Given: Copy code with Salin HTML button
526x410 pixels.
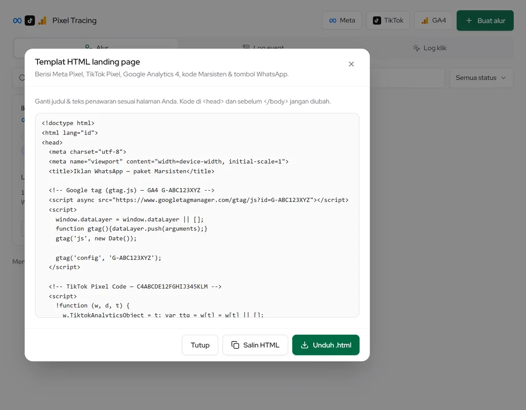Looking at the screenshot, I should tap(255, 345).
